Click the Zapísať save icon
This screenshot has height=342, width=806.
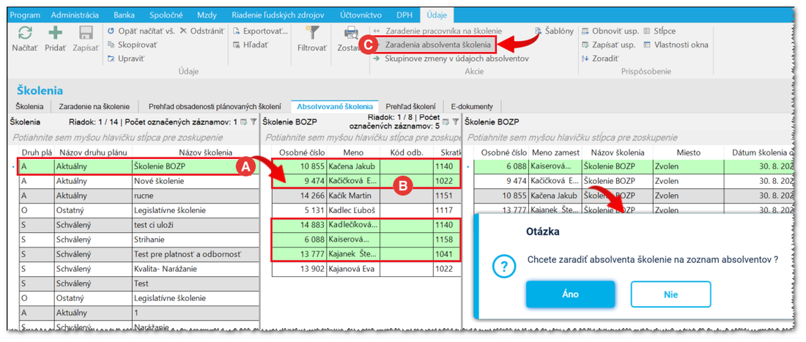85,33
